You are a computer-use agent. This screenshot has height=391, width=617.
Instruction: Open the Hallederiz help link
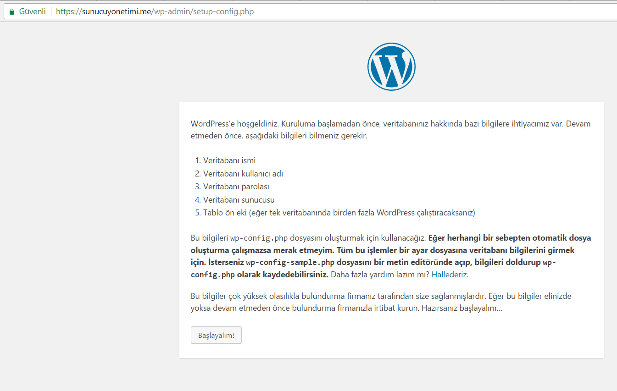(x=449, y=275)
